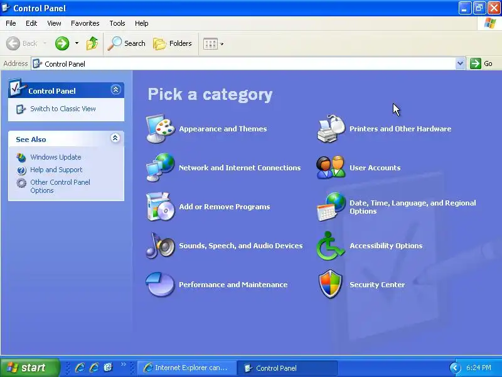This screenshot has width=502, height=377.
Task: Click Printers and Other Hardware text
Action: tap(400, 129)
